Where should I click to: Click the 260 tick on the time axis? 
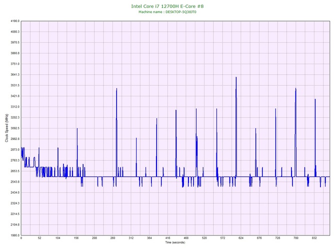113,238
